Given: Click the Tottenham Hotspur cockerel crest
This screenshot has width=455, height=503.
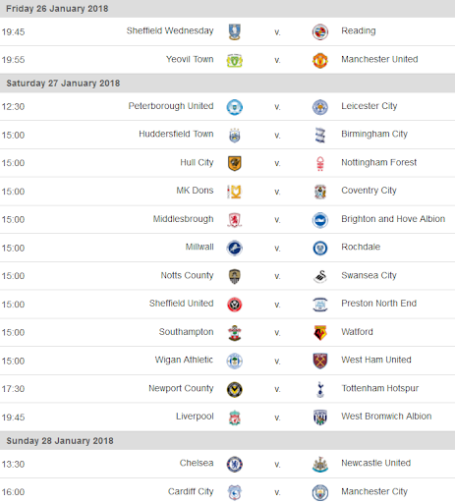Looking at the screenshot, I should (320, 389).
